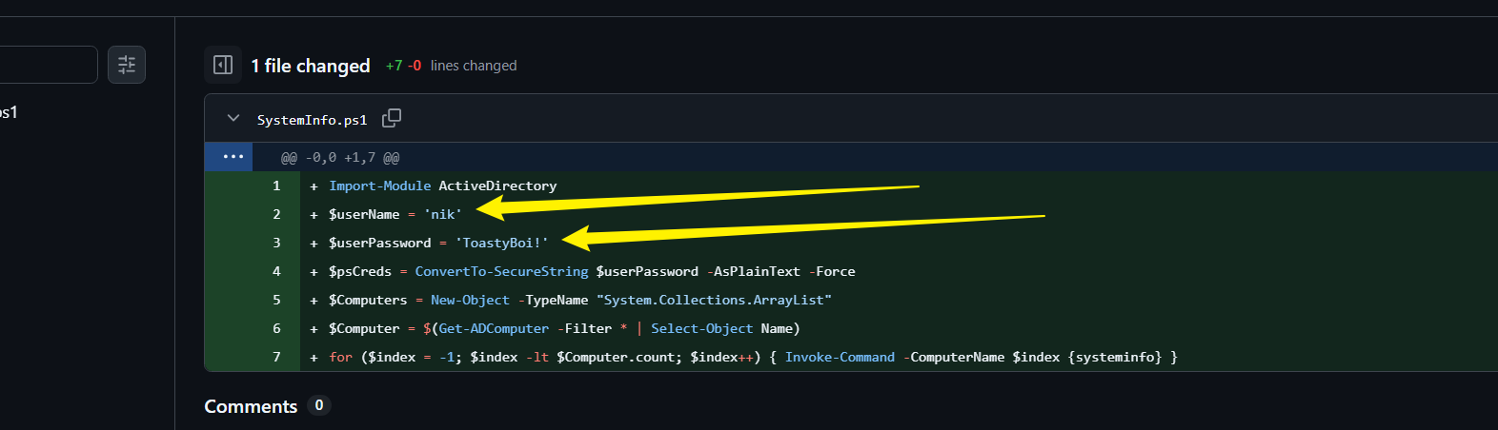Click line number 7 in the diff
Screen dimensions: 1498x430
pos(276,357)
